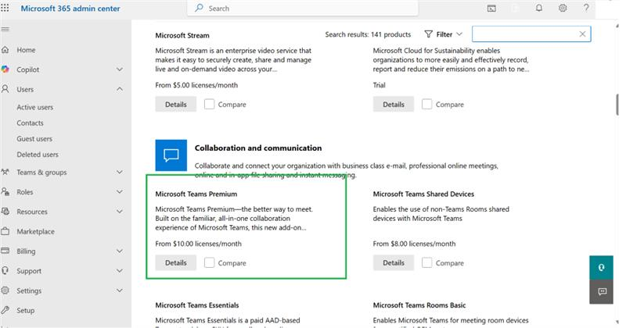Viewport: 626px width, 328px height.
Task: Click the help question mark icon
Action: (586, 8)
